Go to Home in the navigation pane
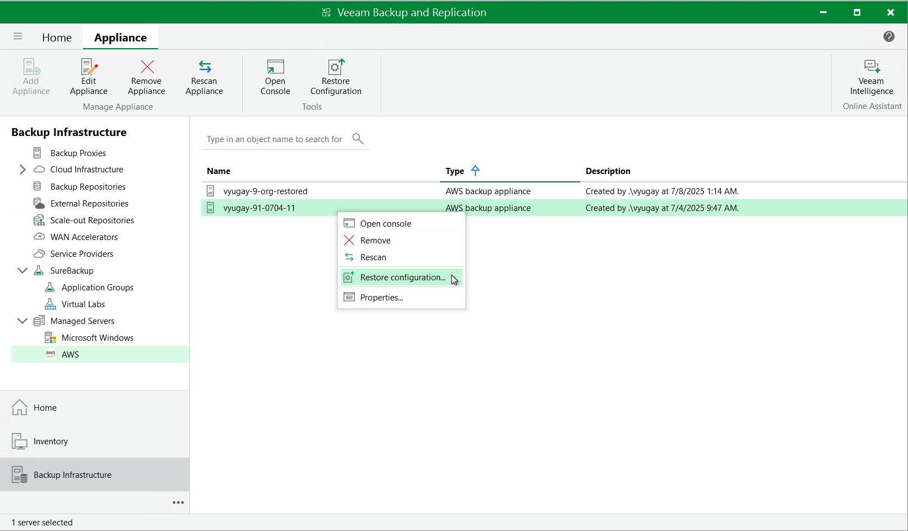 [45, 408]
